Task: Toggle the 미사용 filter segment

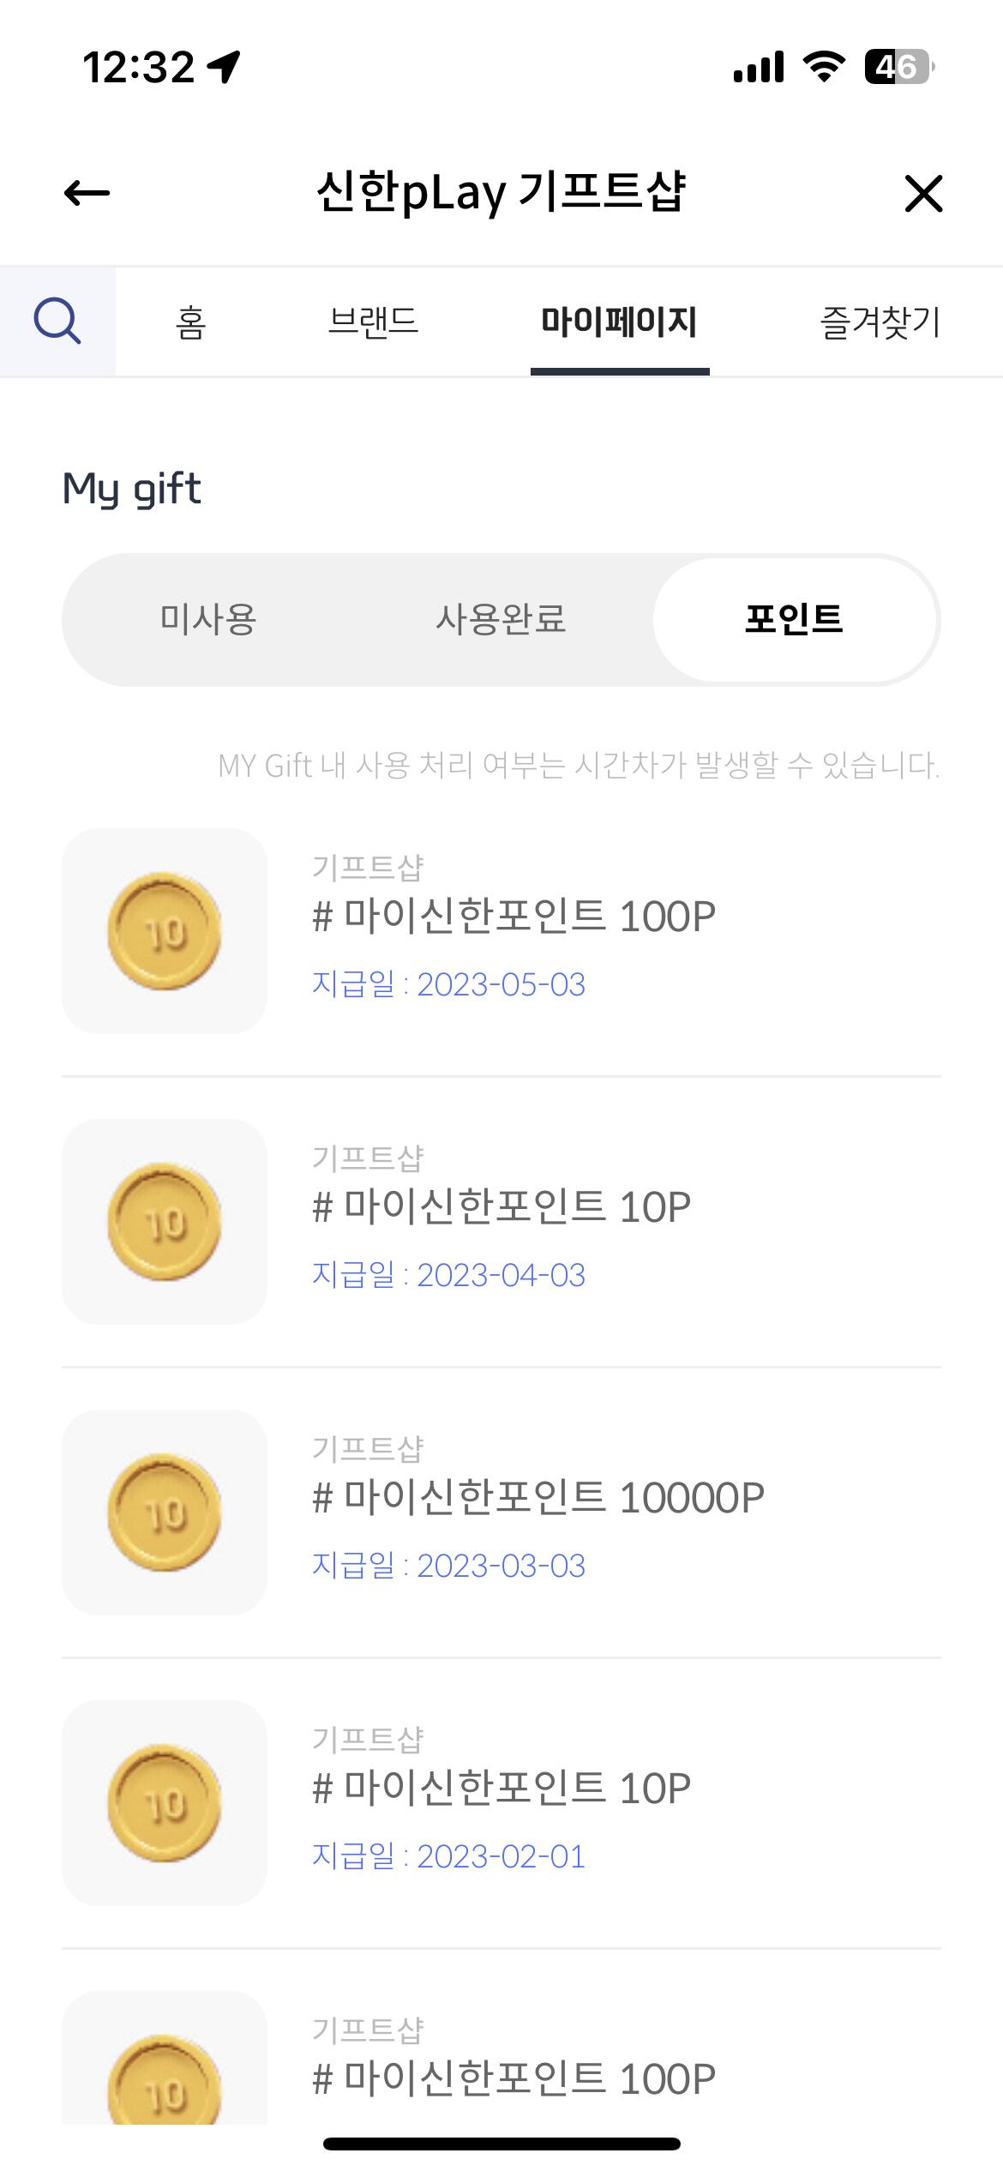Action: (208, 619)
